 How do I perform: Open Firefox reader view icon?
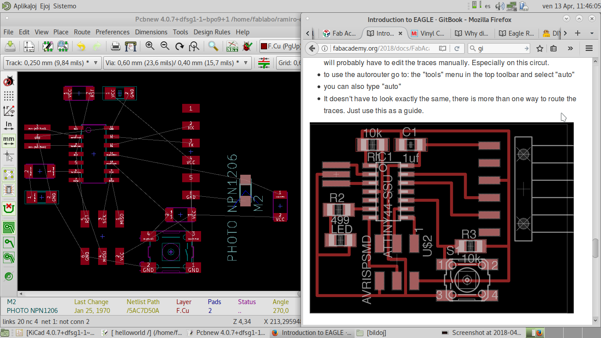443,48
